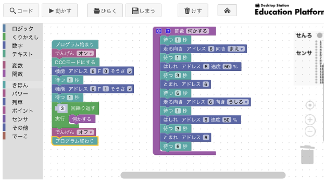Edit the function name 何かする field
The width and height of the screenshot is (324, 194).
pos(197,31)
